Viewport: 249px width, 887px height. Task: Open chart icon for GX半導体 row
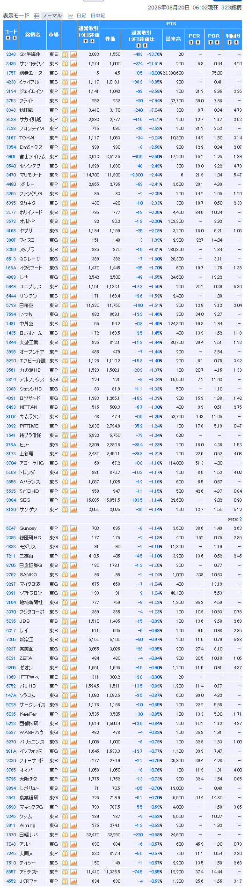tap(73, 54)
